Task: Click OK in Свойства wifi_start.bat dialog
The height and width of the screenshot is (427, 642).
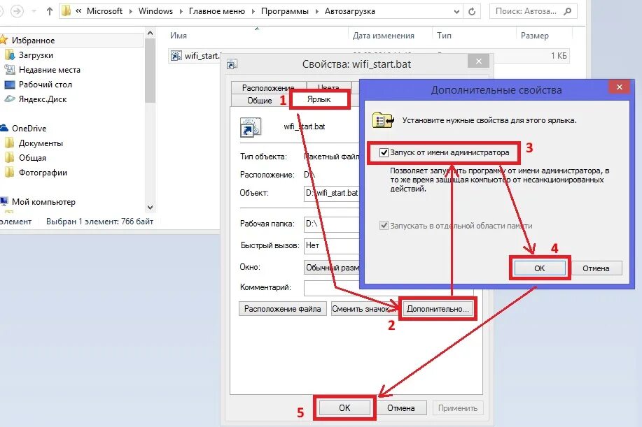Action: tap(344, 408)
